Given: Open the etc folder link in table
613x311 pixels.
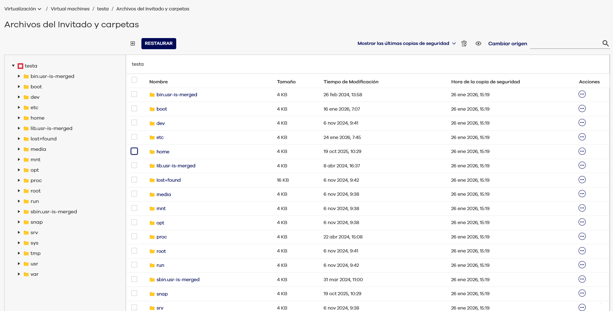Looking at the screenshot, I should (160, 138).
